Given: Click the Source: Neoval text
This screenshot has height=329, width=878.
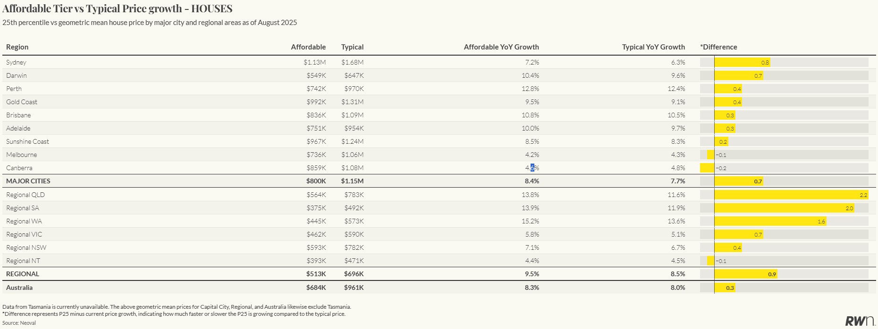Looking at the screenshot, I should [19, 323].
